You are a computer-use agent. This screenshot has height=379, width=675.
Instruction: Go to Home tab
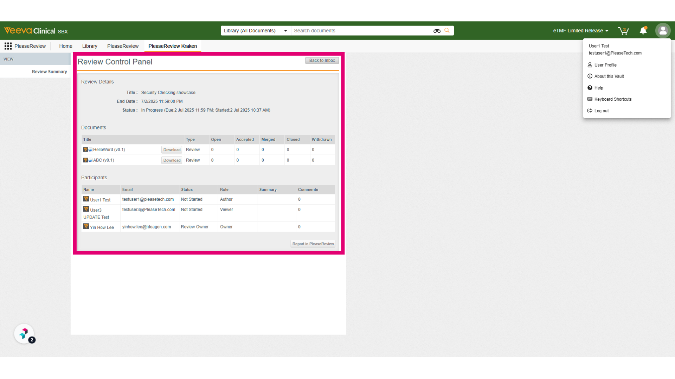tap(66, 46)
